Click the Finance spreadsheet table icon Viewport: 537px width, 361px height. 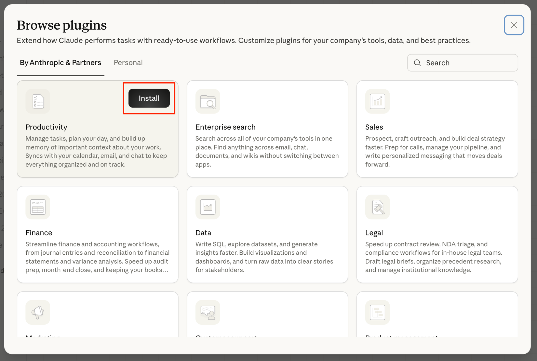tap(38, 207)
